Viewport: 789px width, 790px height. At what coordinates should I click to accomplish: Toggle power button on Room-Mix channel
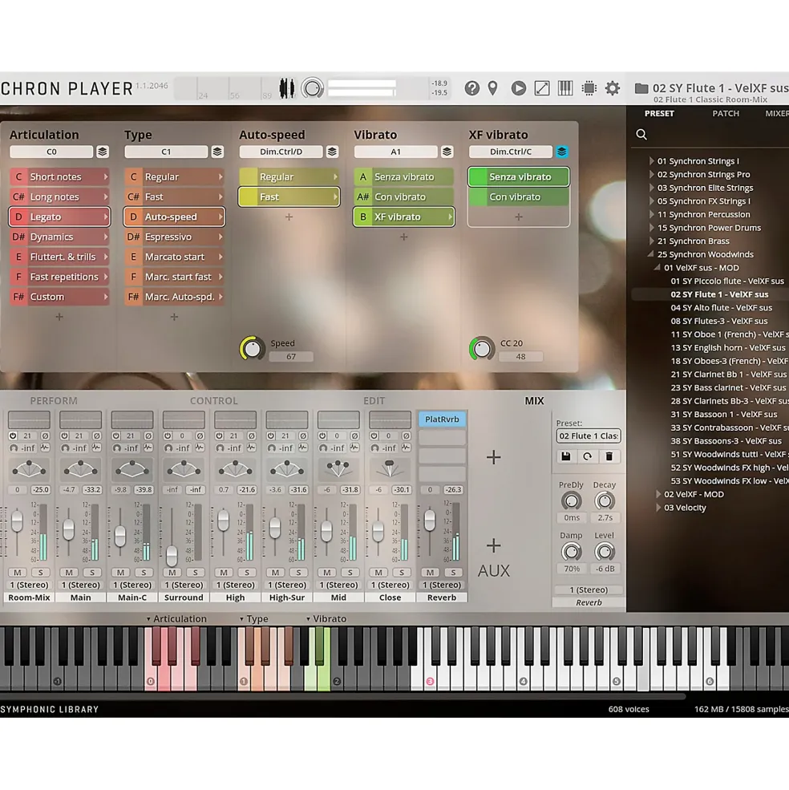pyautogui.click(x=13, y=436)
